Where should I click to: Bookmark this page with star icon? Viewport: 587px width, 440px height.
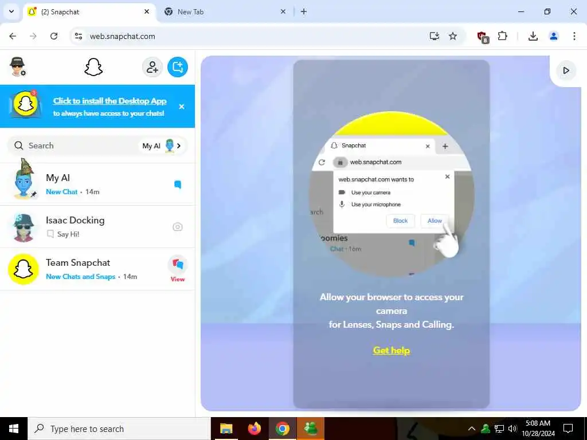453,36
